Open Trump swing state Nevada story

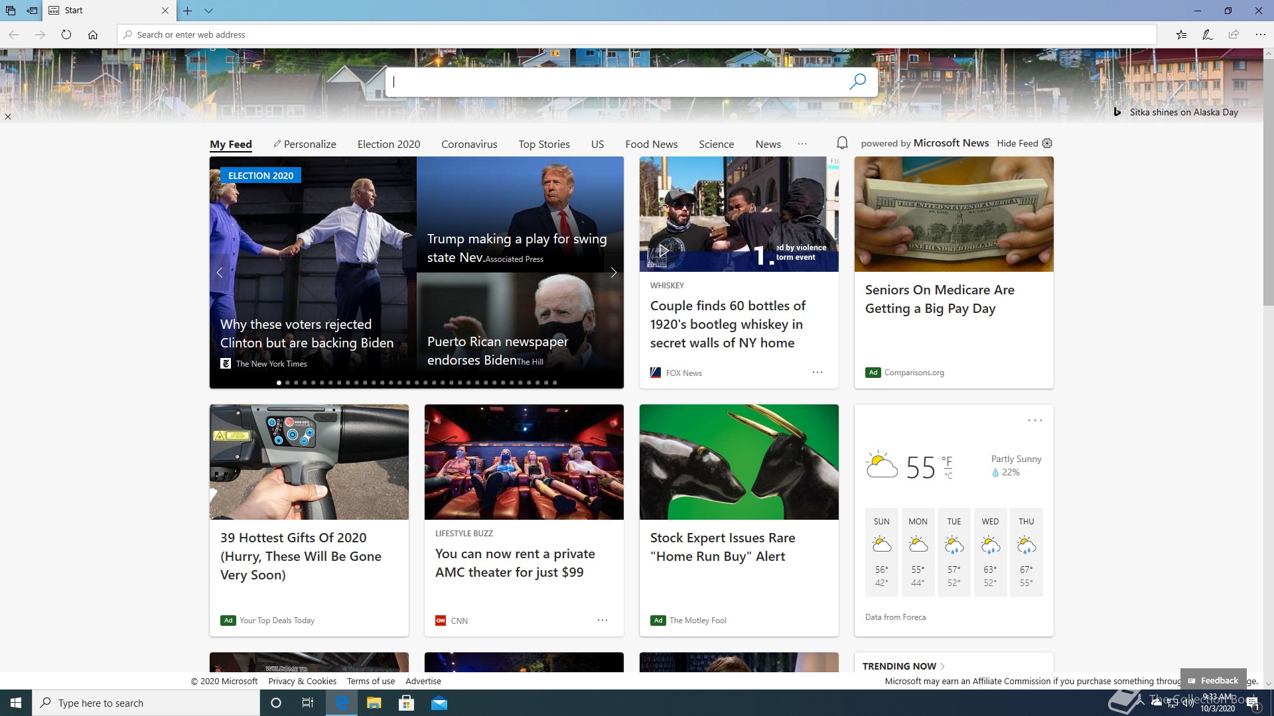tap(517, 248)
